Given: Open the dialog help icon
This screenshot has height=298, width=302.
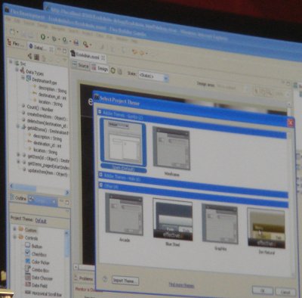Looking at the screenshot, I should pyautogui.click(x=105, y=279).
